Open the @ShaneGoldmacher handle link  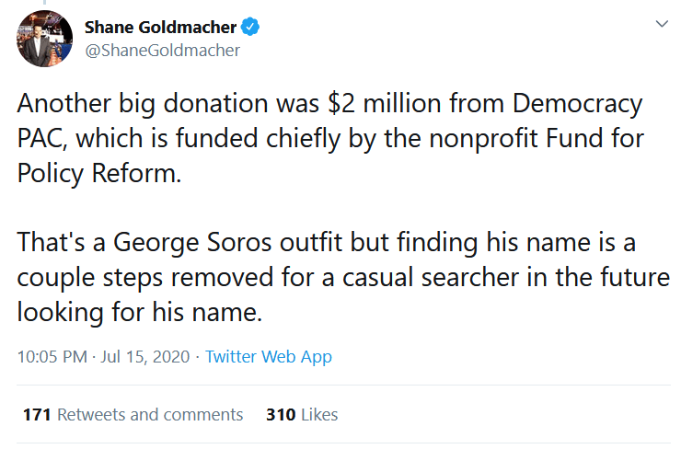162,51
